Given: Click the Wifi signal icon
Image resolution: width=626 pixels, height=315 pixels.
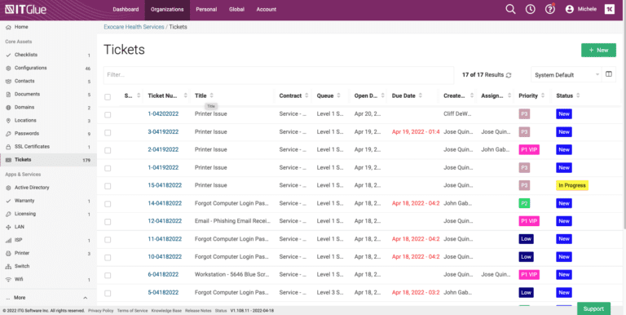Looking at the screenshot, I should click(x=8, y=279).
